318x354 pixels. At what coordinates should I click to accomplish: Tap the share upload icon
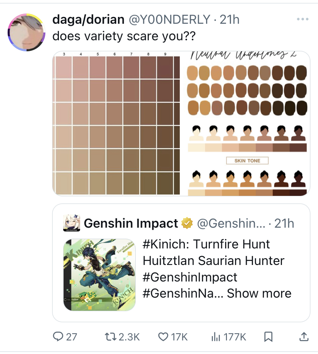tap(304, 337)
